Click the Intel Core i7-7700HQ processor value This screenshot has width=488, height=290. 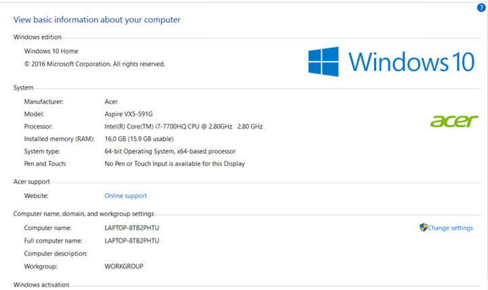[x=183, y=126]
